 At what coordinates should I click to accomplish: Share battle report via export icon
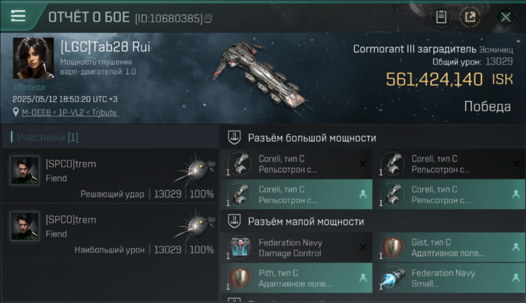tap(470, 17)
